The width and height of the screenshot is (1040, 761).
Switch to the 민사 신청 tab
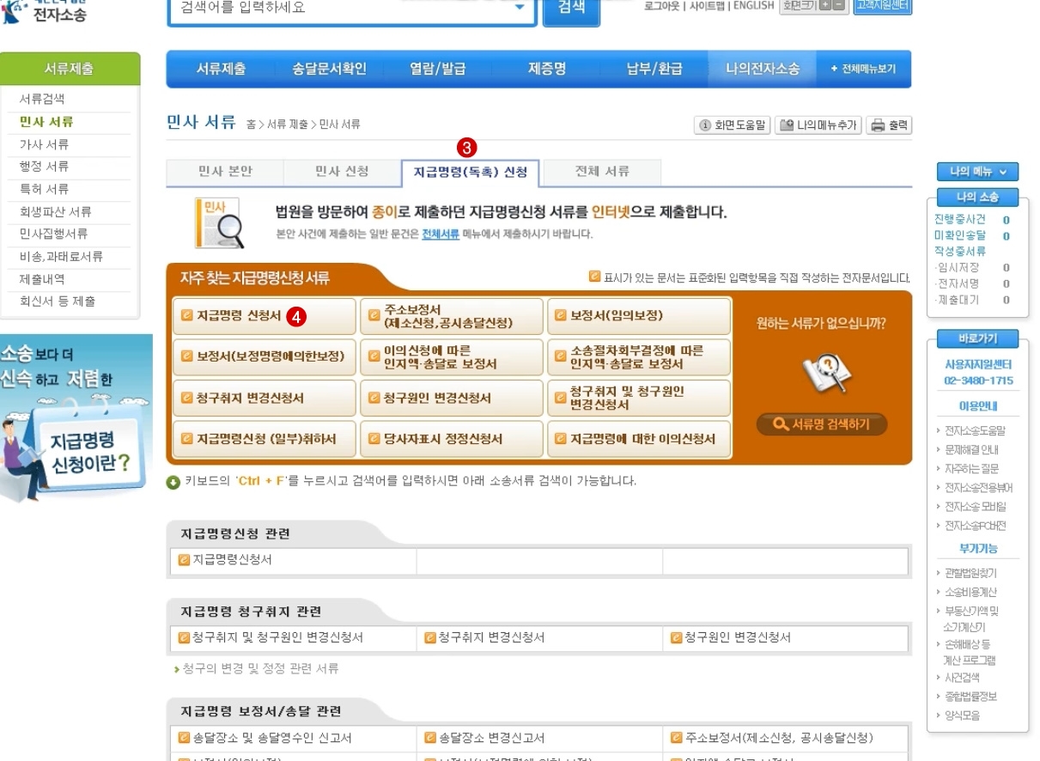tap(342, 172)
